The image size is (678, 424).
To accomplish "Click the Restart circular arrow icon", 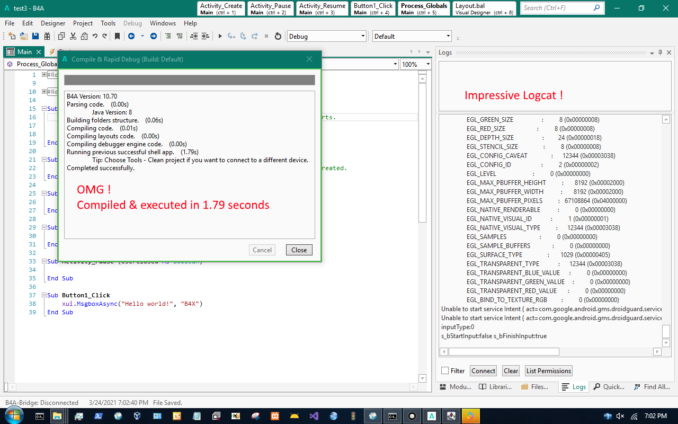I will [278, 36].
